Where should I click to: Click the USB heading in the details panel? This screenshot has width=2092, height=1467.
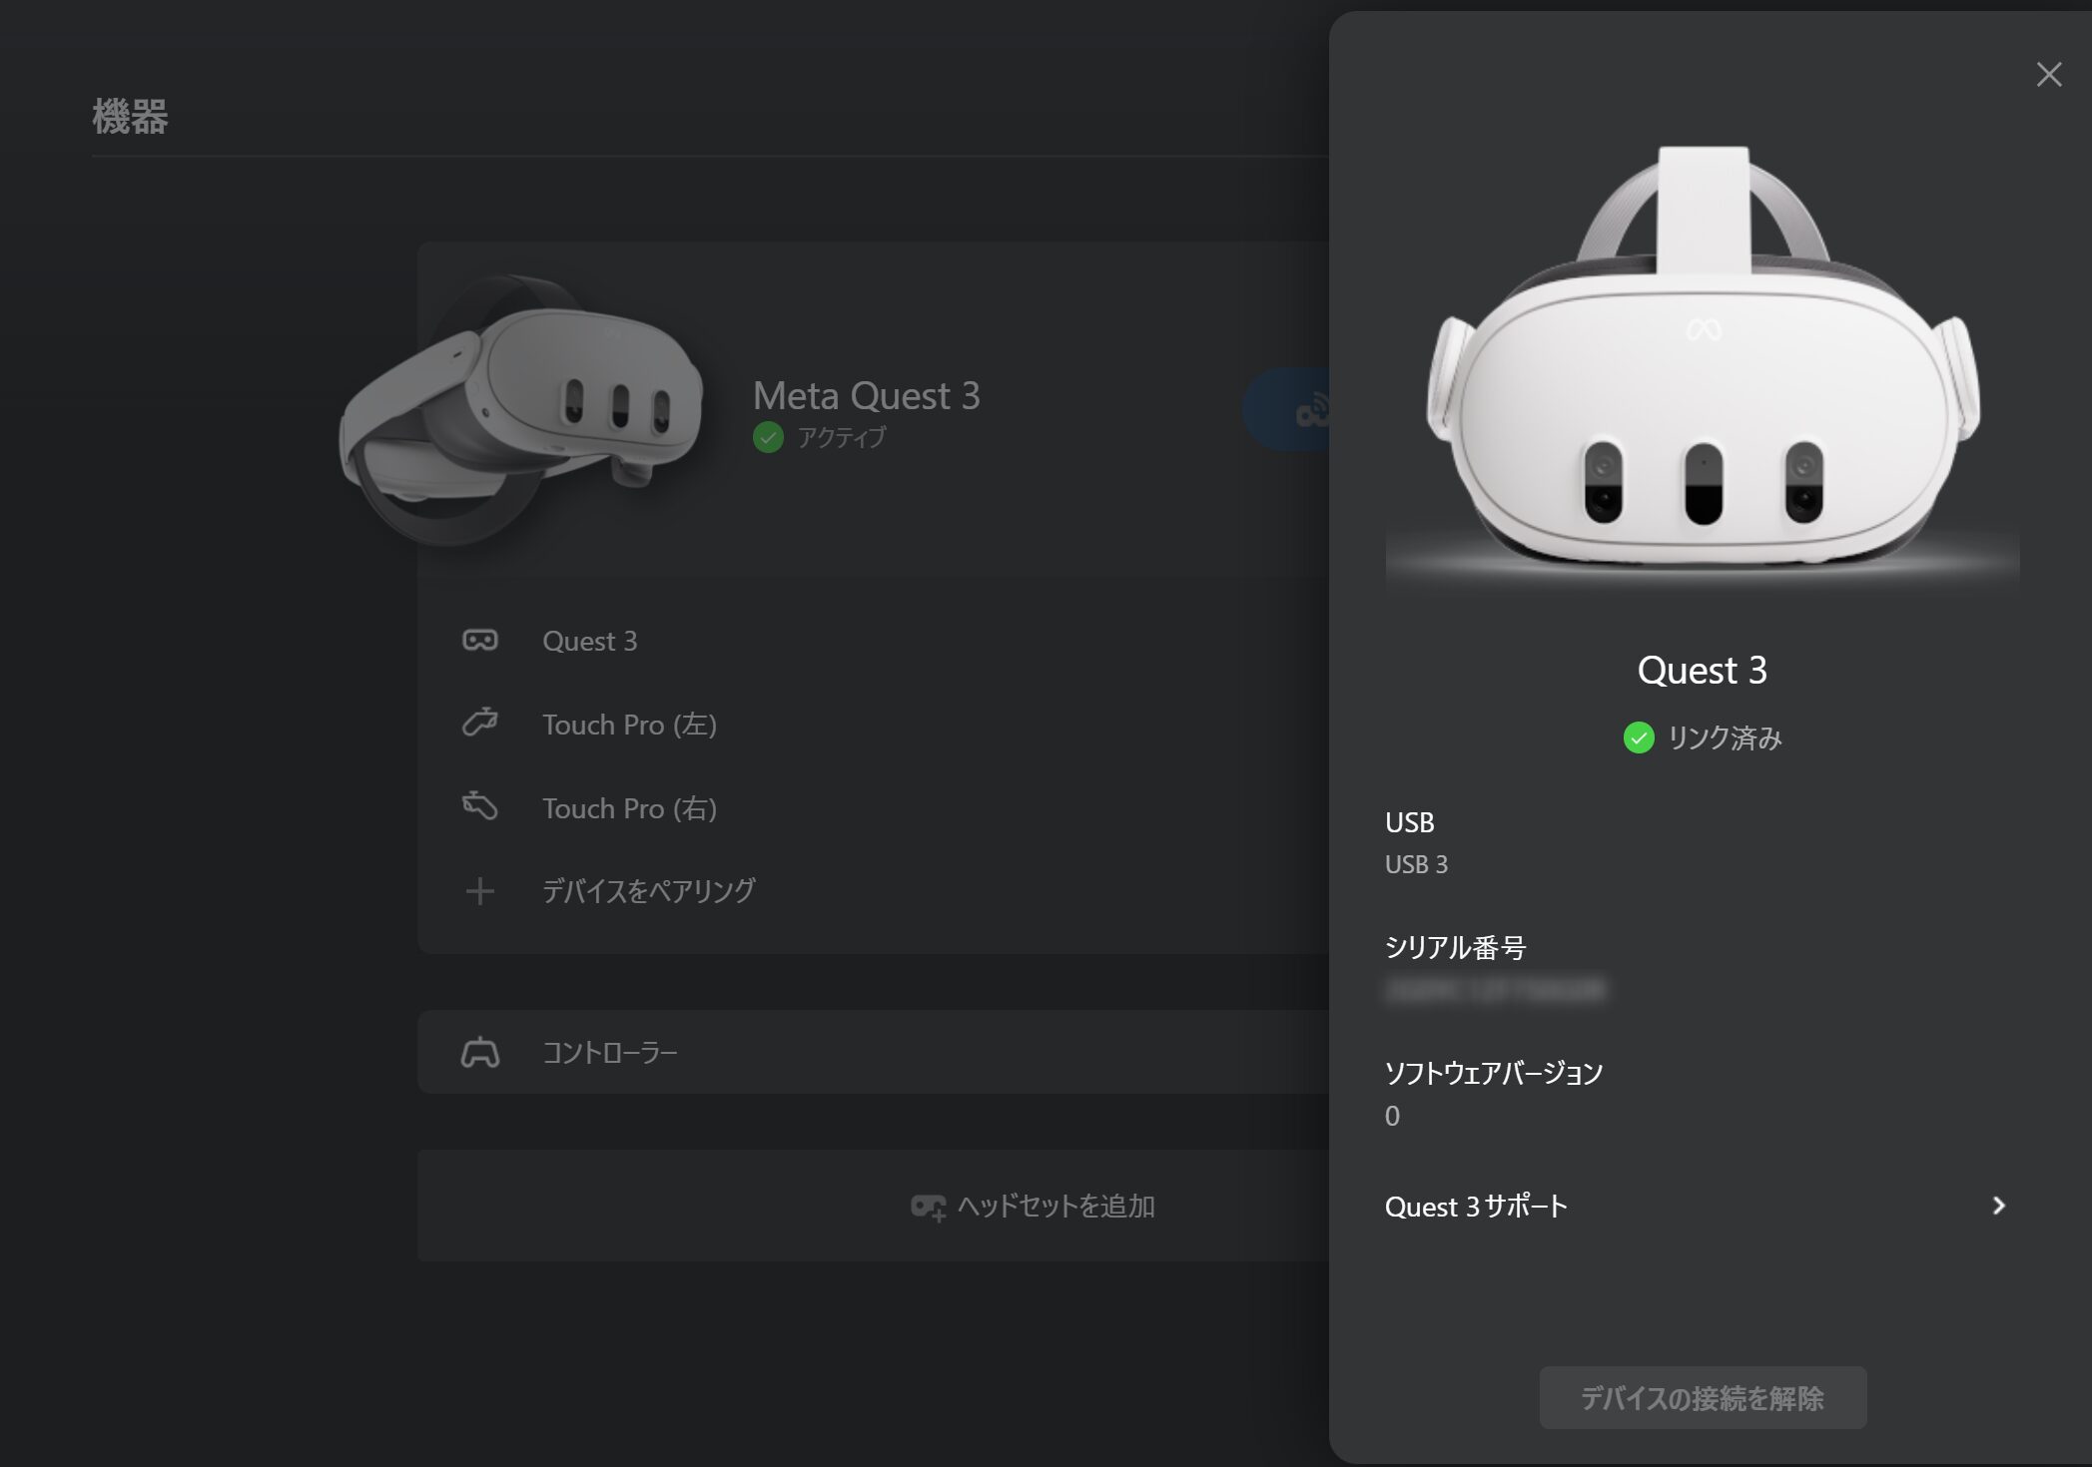pos(1410,822)
